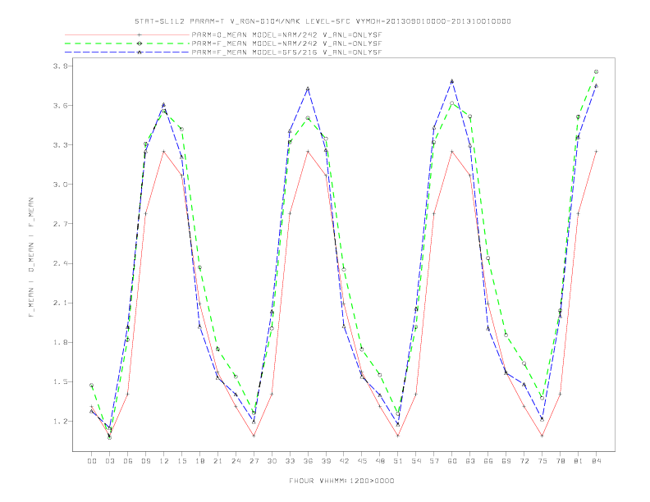Click x-axis forecast hour label 54
The image size is (650, 502).
[x=416, y=461]
